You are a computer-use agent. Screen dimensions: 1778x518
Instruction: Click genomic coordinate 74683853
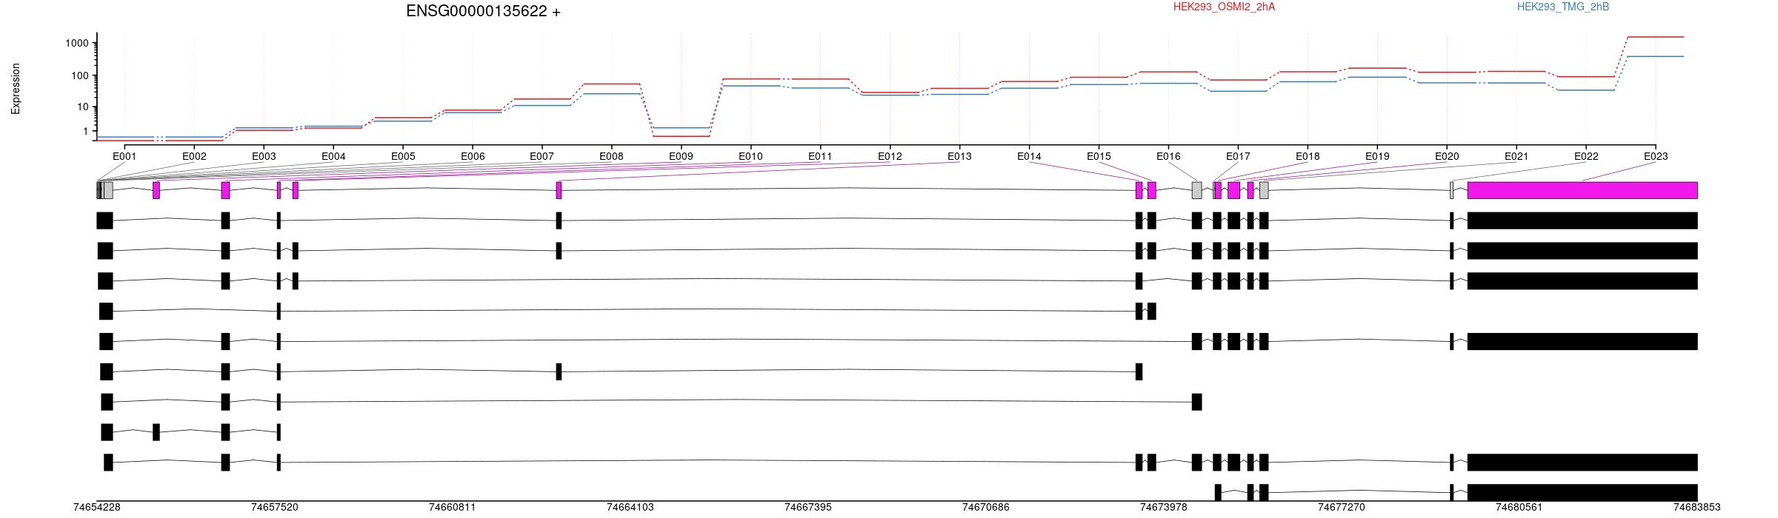[x=1697, y=507]
